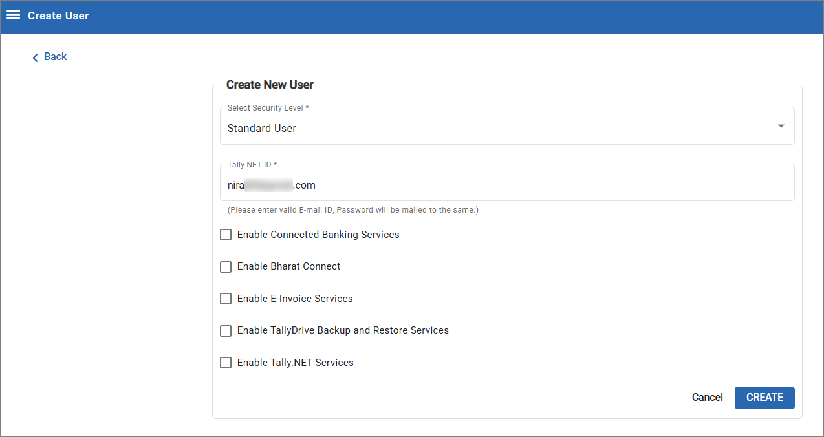Cancel the new user creation
Viewport: 824px width, 437px height.
[708, 398]
